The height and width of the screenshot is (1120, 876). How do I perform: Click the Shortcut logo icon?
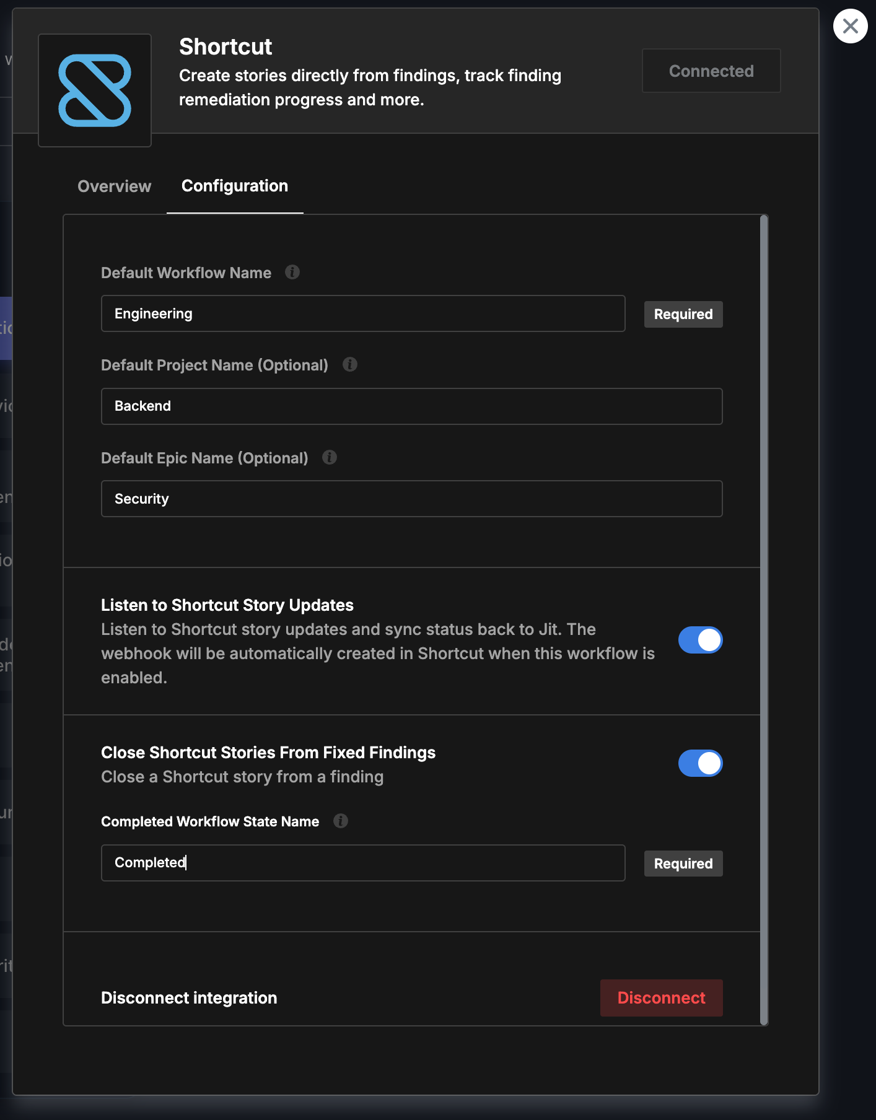pyautogui.click(x=95, y=90)
